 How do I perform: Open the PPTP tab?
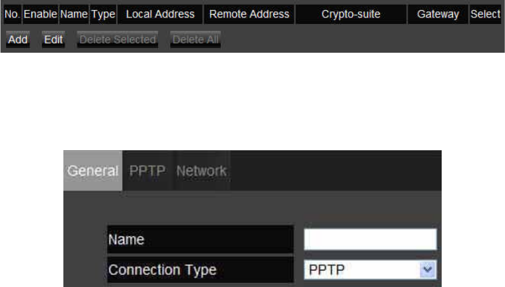pyautogui.click(x=147, y=171)
